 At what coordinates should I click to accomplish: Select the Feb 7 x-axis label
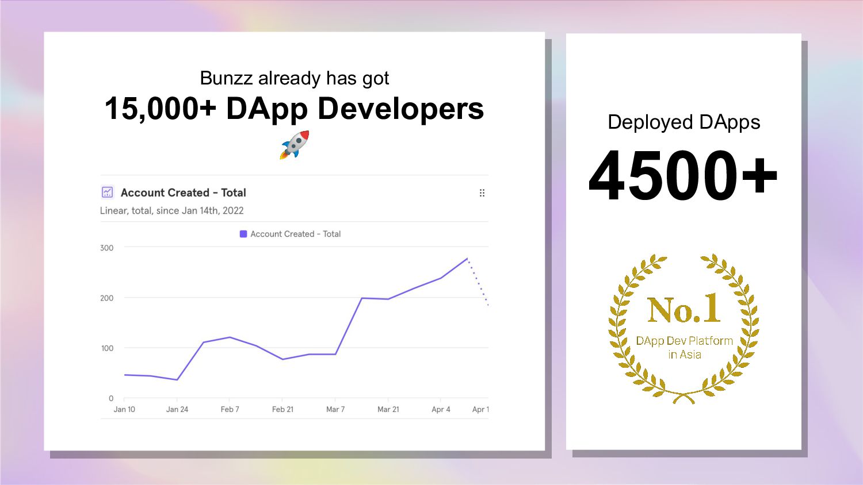pos(230,409)
